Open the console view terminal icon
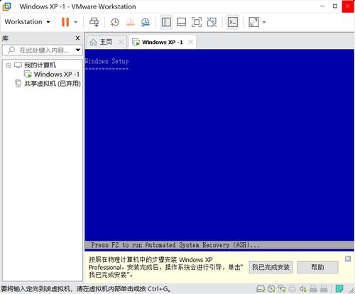Viewport: 355px width, 294px height. [x=233, y=22]
